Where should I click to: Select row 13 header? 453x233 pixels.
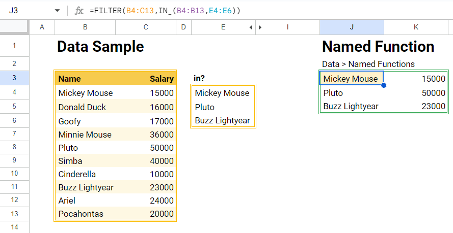[x=14, y=214]
